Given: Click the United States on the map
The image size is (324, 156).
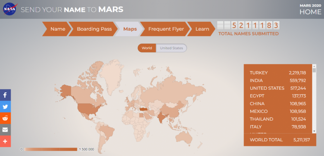Looking at the screenshot, I should (87, 109).
